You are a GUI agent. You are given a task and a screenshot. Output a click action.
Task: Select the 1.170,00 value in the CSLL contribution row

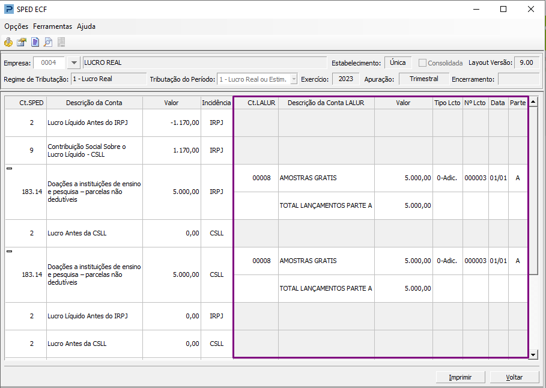point(172,151)
